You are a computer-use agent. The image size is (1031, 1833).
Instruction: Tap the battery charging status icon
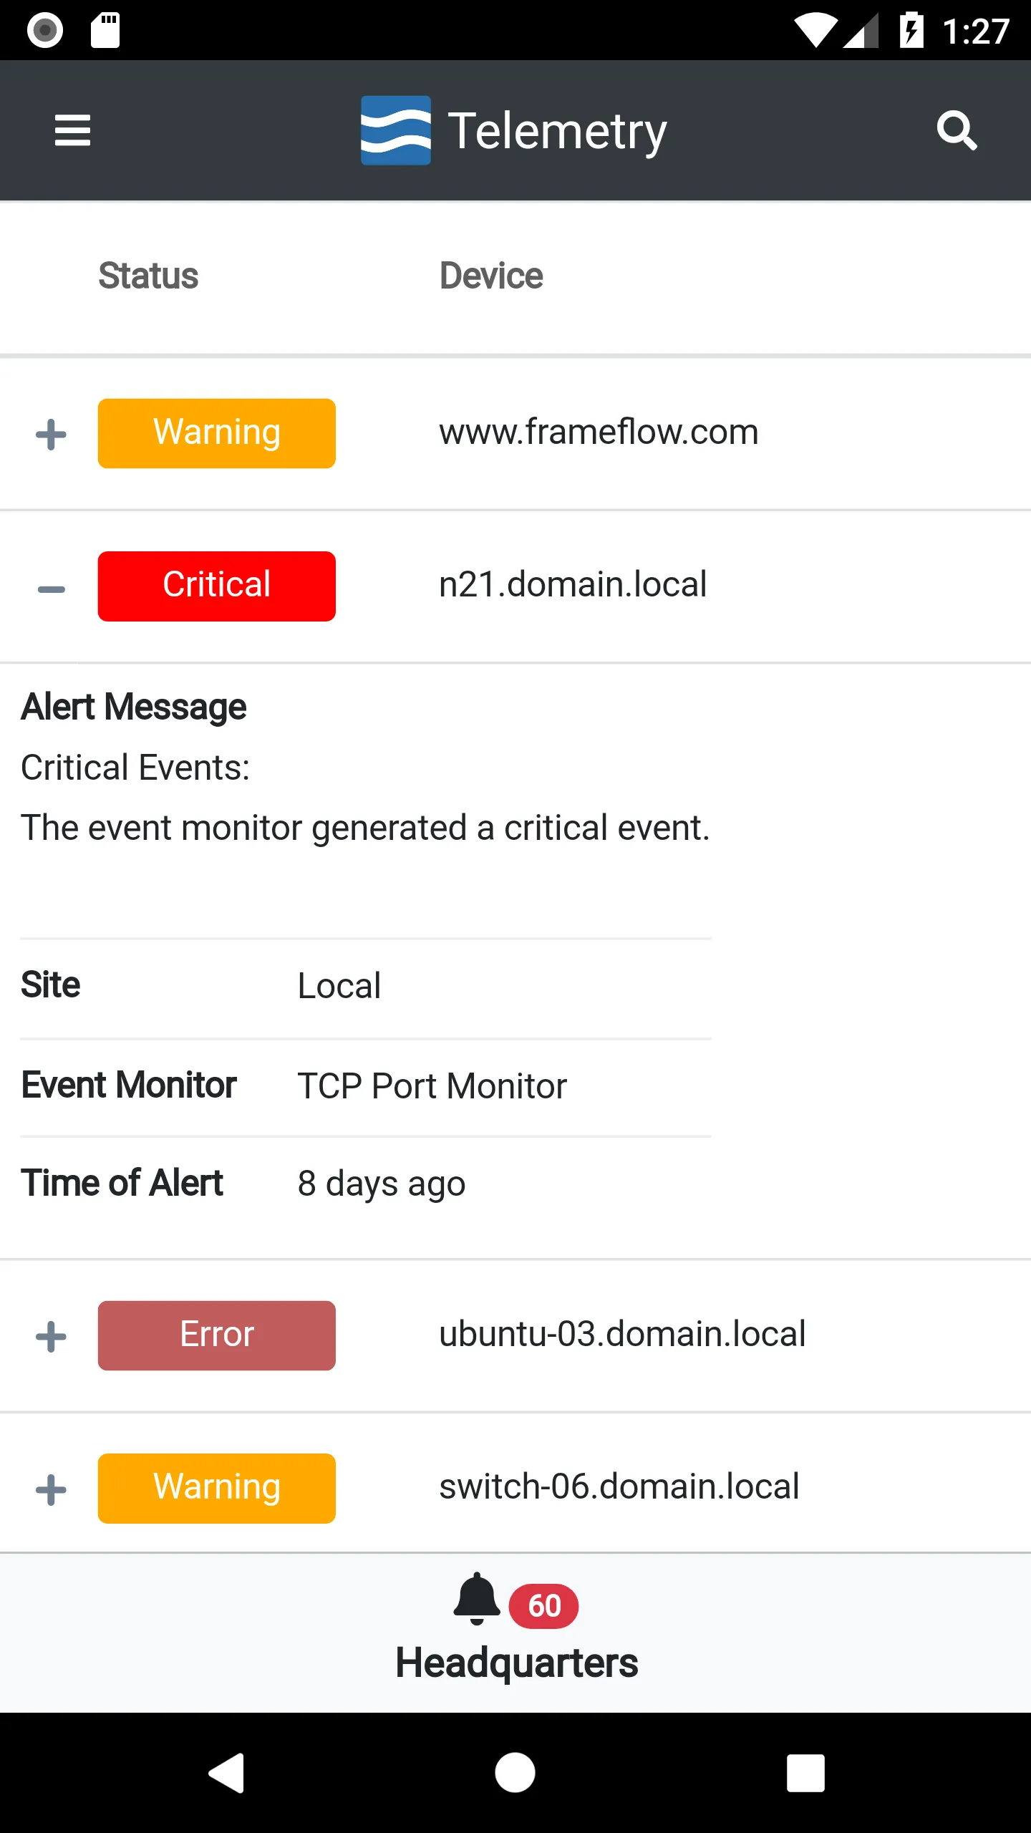click(911, 31)
